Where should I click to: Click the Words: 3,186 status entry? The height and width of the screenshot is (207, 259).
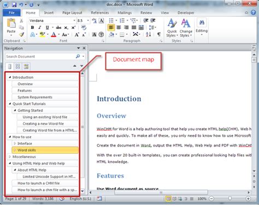(x=43, y=199)
